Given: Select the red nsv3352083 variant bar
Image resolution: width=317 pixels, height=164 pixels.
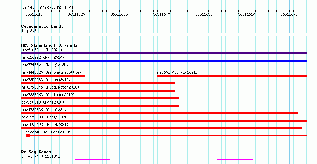Looking at the screenshot, I should tap(98, 83).
